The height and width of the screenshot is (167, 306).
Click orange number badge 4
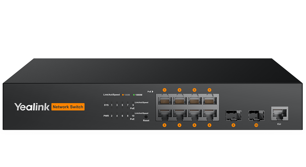tap(180, 125)
